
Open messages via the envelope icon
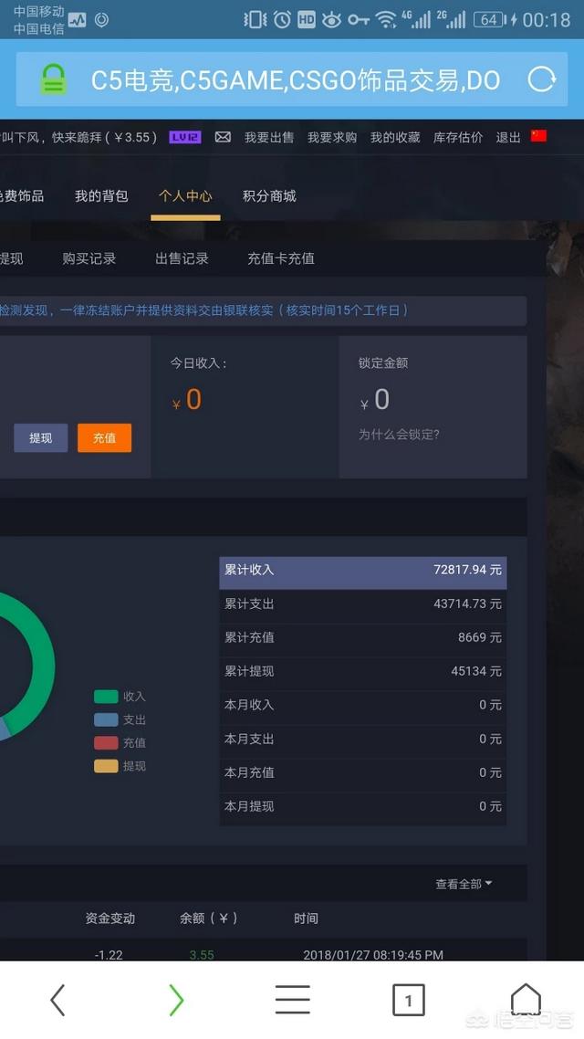[x=224, y=137]
